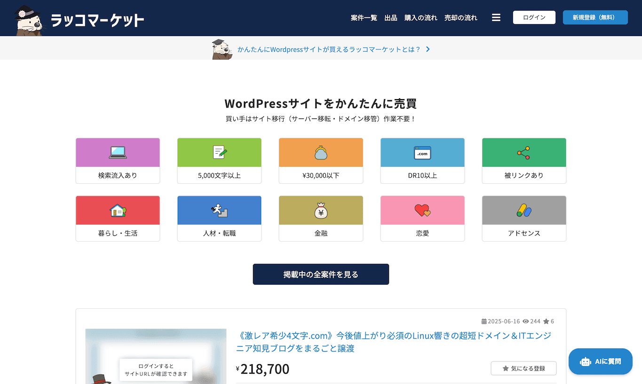Click the ¥30,000以下 coin purse icon
This screenshot has height=384, width=642.
click(x=321, y=152)
